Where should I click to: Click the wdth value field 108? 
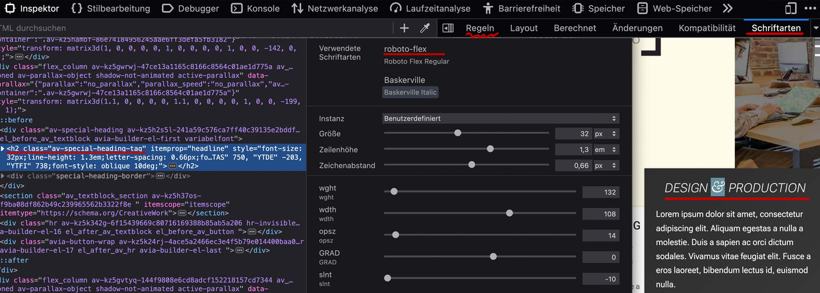[601, 214]
